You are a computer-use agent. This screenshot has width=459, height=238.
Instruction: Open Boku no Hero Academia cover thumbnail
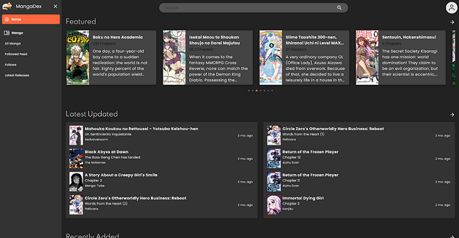click(x=78, y=58)
